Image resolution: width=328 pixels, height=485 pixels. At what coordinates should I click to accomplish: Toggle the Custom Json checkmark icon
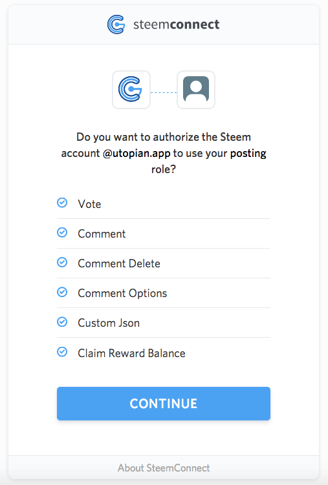point(62,322)
